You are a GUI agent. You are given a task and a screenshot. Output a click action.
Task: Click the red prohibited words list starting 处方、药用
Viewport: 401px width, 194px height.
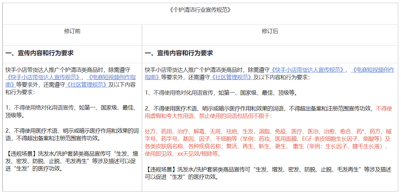click(268, 131)
